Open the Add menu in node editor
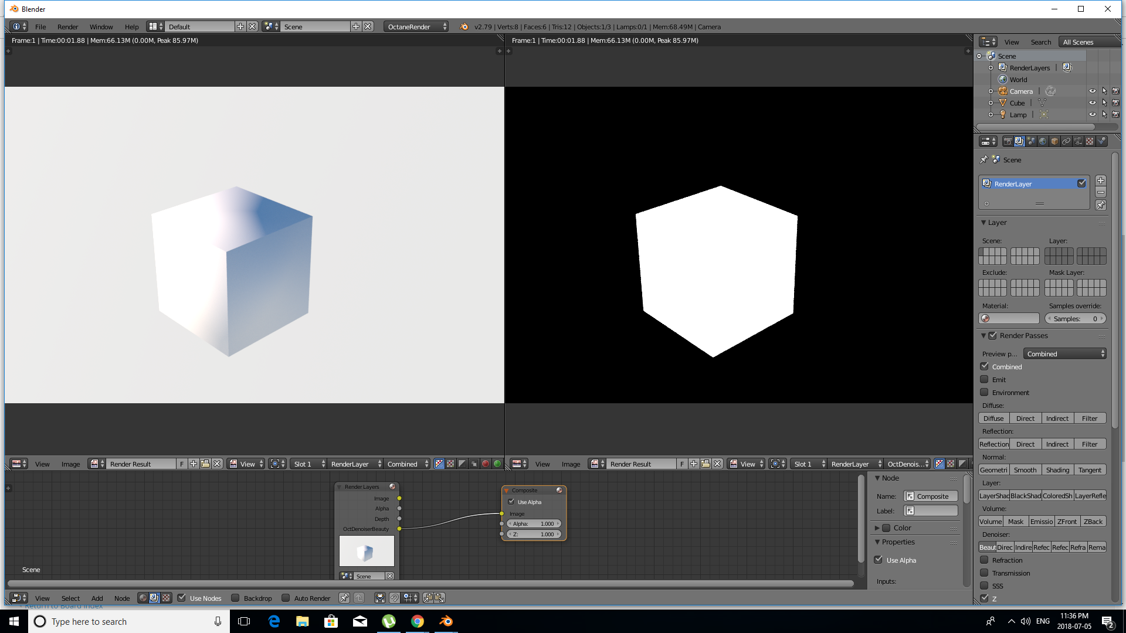Screen dimensions: 1126x633 [x=97, y=598]
